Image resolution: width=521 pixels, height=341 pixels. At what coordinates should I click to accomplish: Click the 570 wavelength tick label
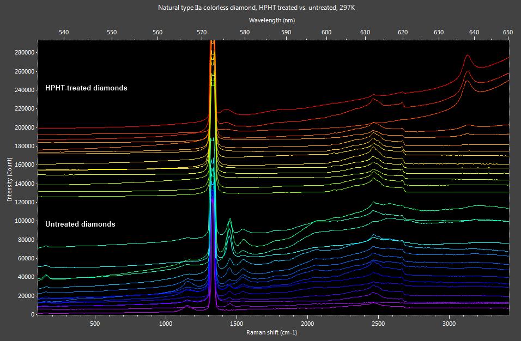(202, 32)
